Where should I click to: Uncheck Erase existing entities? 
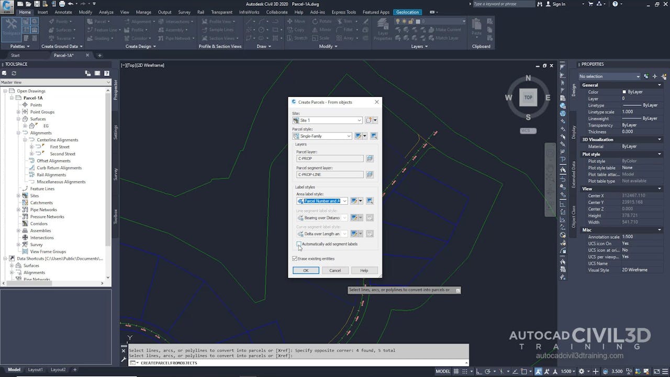294,258
